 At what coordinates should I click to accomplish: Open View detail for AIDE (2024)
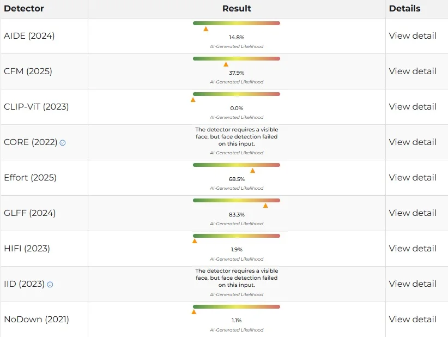[413, 36]
